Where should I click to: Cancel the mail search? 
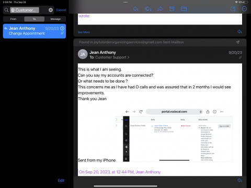click(x=61, y=10)
